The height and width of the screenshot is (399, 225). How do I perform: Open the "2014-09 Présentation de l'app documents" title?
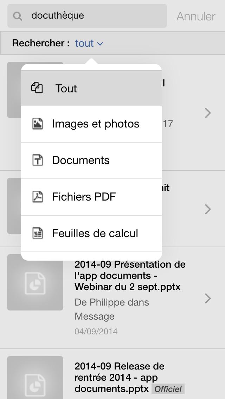pyautogui.click(x=130, y=275)
